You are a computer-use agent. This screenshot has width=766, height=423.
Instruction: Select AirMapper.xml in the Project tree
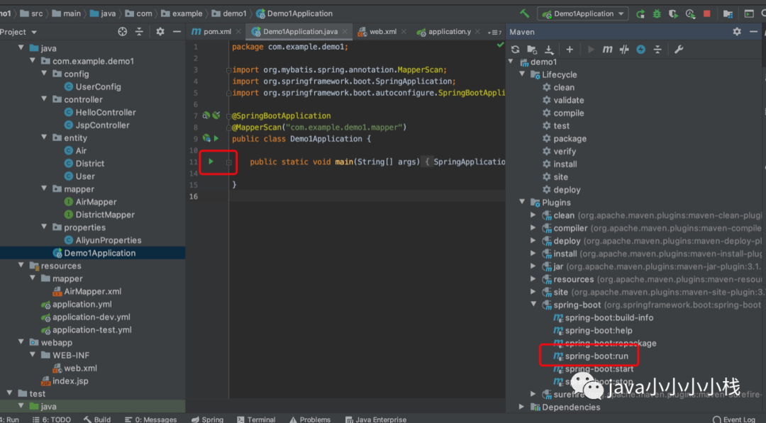93,291
